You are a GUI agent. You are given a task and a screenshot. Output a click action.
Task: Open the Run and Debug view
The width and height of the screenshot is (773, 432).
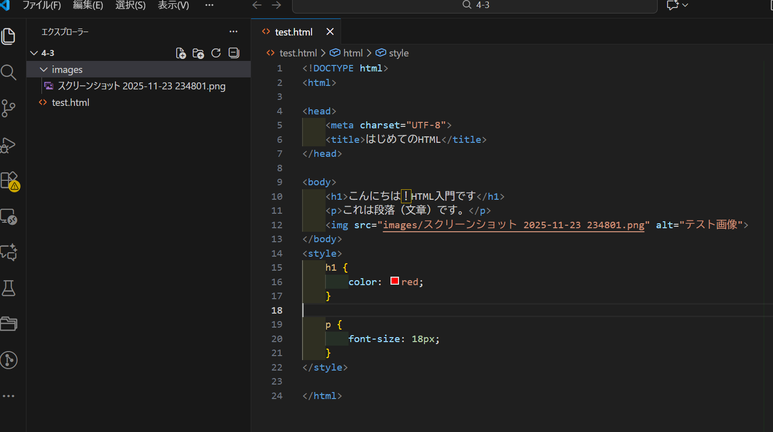tap(8, 145)
